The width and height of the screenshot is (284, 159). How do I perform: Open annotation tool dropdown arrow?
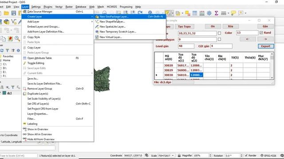245,13
